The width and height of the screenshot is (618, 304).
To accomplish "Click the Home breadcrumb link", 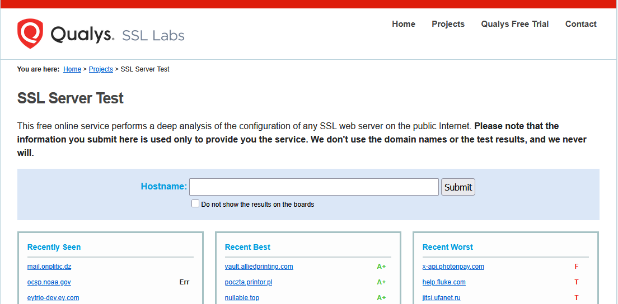I will (72, 69).
